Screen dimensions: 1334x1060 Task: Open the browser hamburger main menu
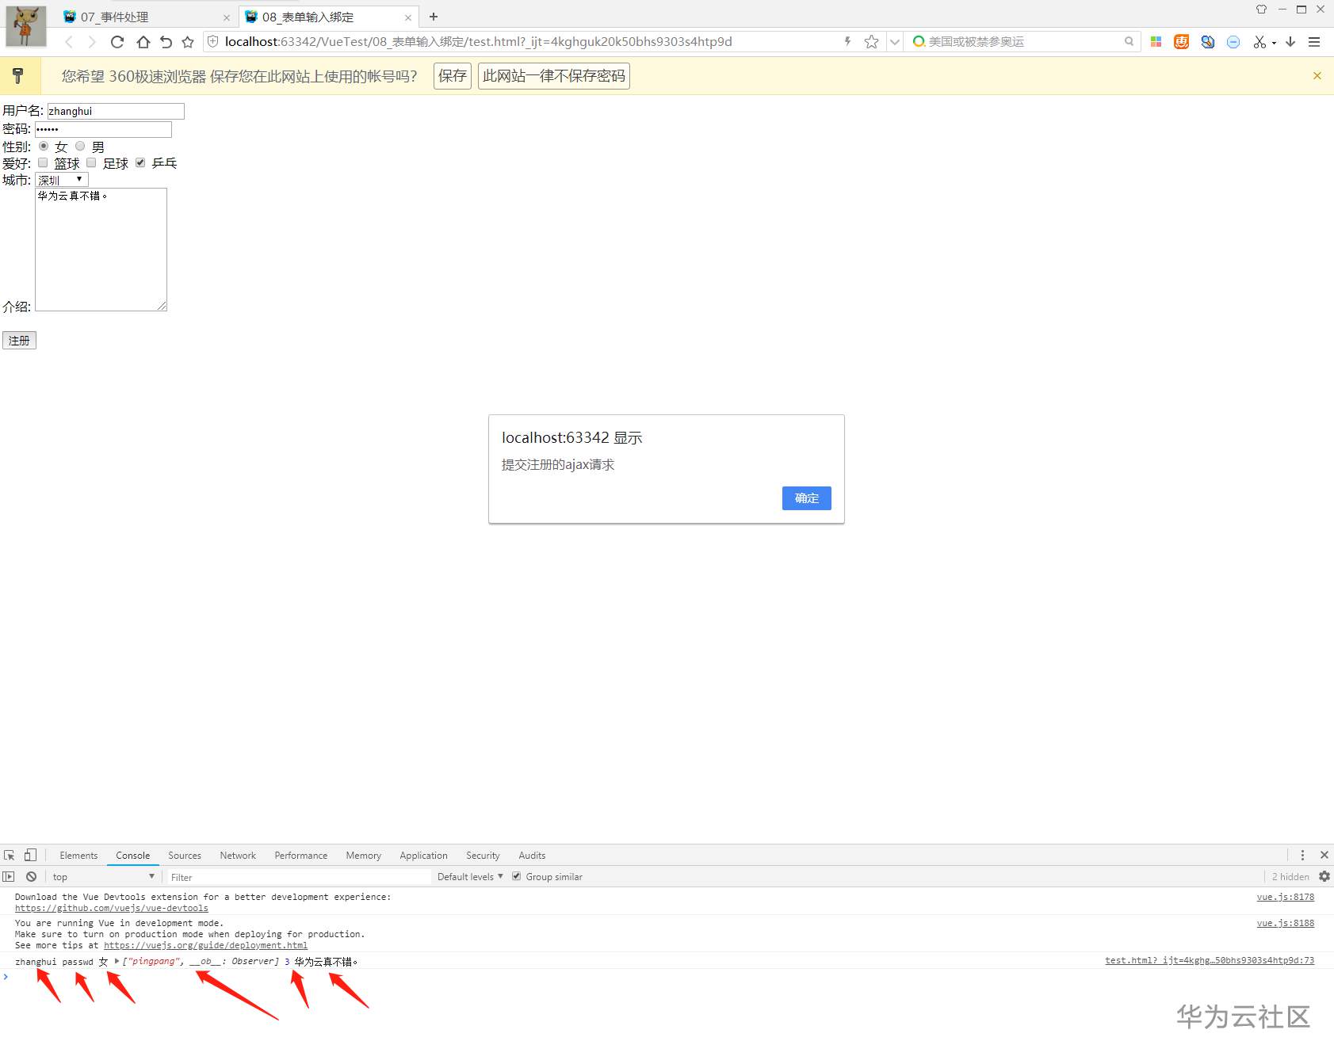tap(1314, 42)
